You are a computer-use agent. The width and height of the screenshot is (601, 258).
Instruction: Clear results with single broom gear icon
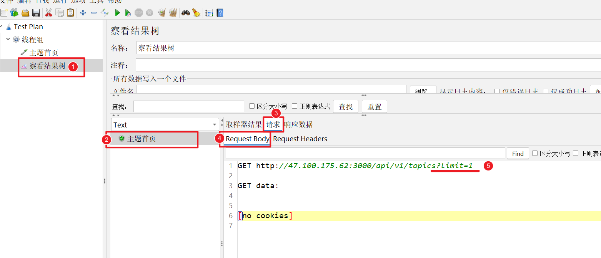pos(162,13)
